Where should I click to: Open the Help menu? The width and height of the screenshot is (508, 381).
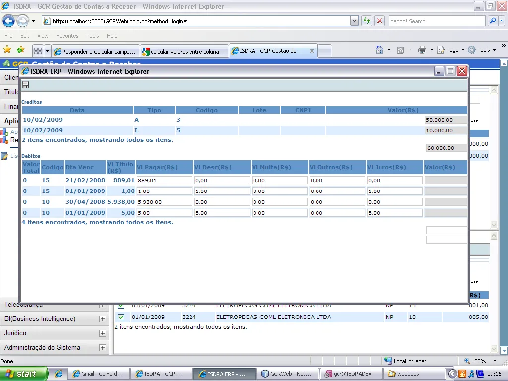[112, 36]
